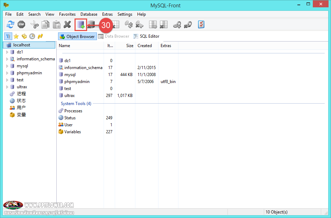Screen dimensions: 331x218
Task: Select the phpmyadmin row in object list
Action: click(77, 82)
